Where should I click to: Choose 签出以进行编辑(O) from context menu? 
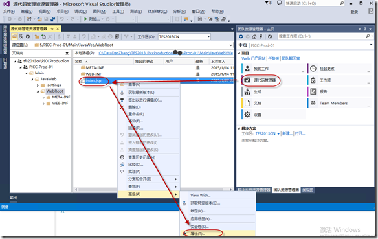[148, 100]
